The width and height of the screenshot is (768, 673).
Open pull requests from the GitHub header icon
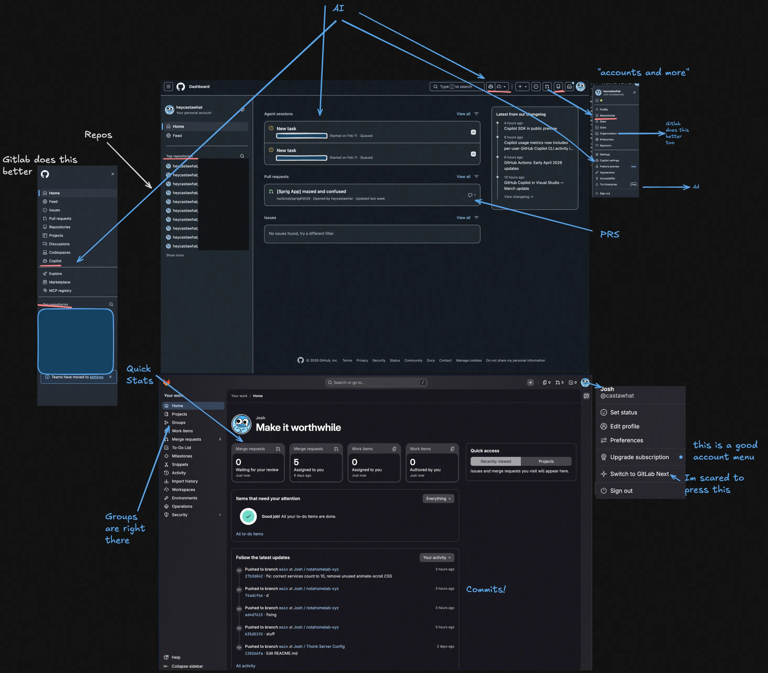tap(547, 86)
